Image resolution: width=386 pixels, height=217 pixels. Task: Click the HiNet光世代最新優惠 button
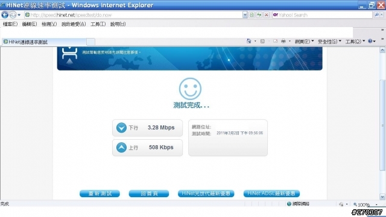click(206, 193)
